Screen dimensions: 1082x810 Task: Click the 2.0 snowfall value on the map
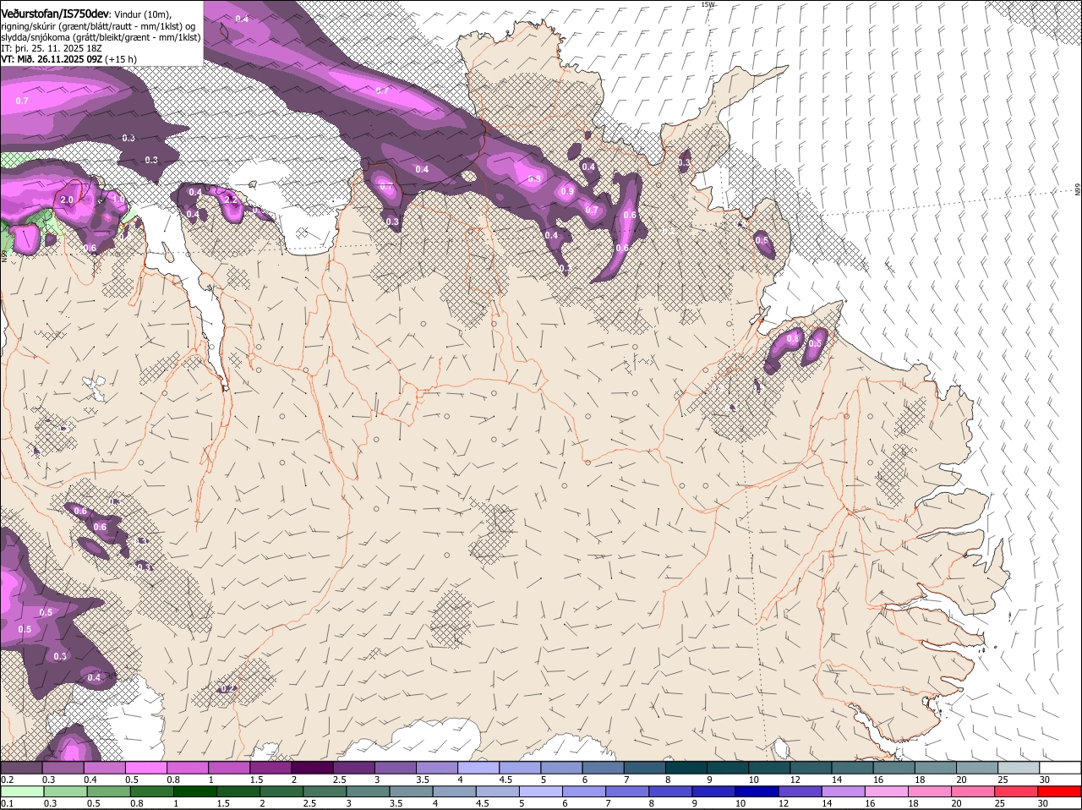pyautogui.click(x=68, y=200)
